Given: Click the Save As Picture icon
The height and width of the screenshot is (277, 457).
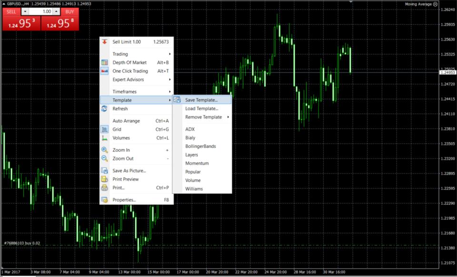Looking at the screenshot, I should (x=104, y=170).
